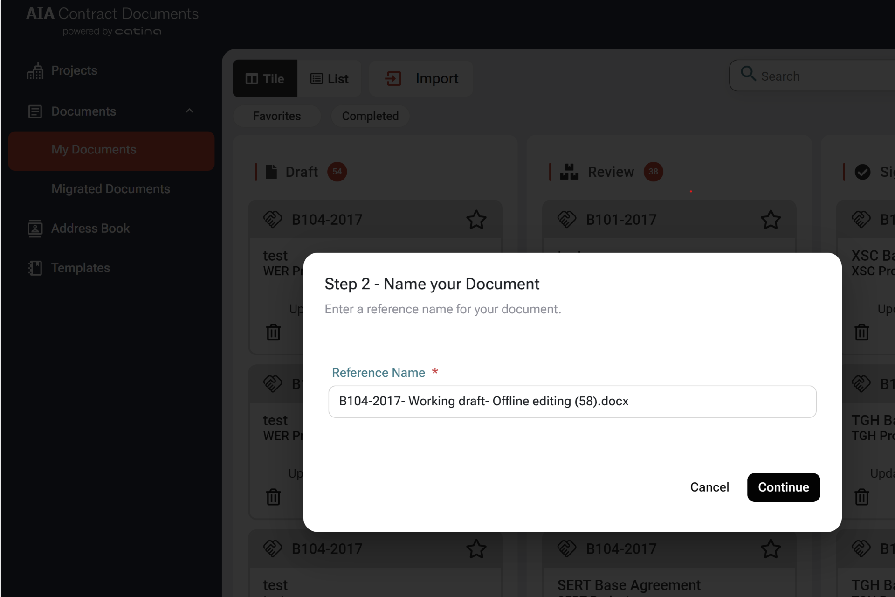Click the Import button
The image size is (895, 597).
(421, 78)
